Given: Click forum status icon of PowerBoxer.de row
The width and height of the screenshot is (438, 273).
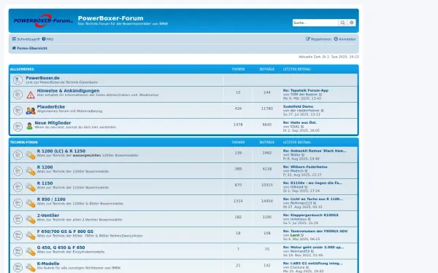Looking at the screenshot, I should pos(18,80).
